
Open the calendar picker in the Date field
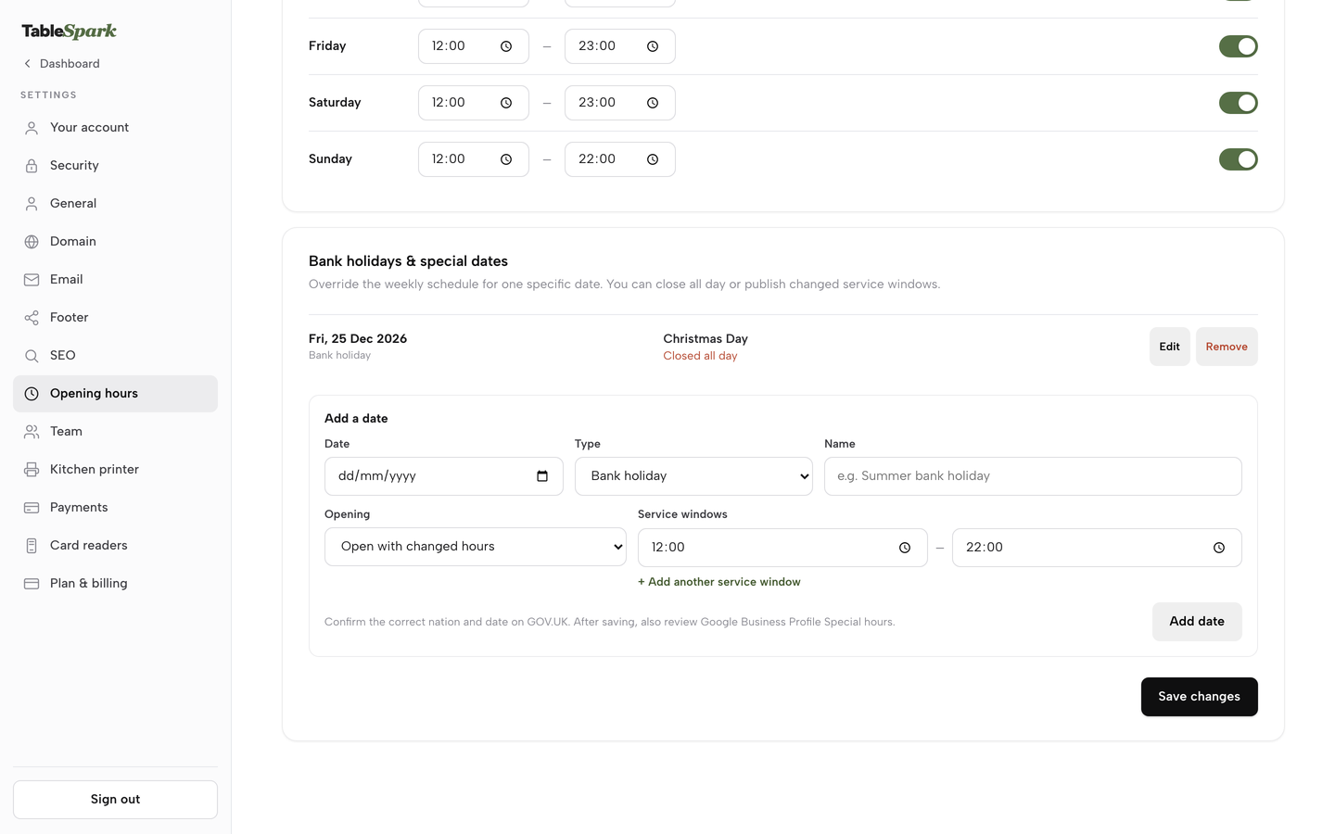point(542,476)
